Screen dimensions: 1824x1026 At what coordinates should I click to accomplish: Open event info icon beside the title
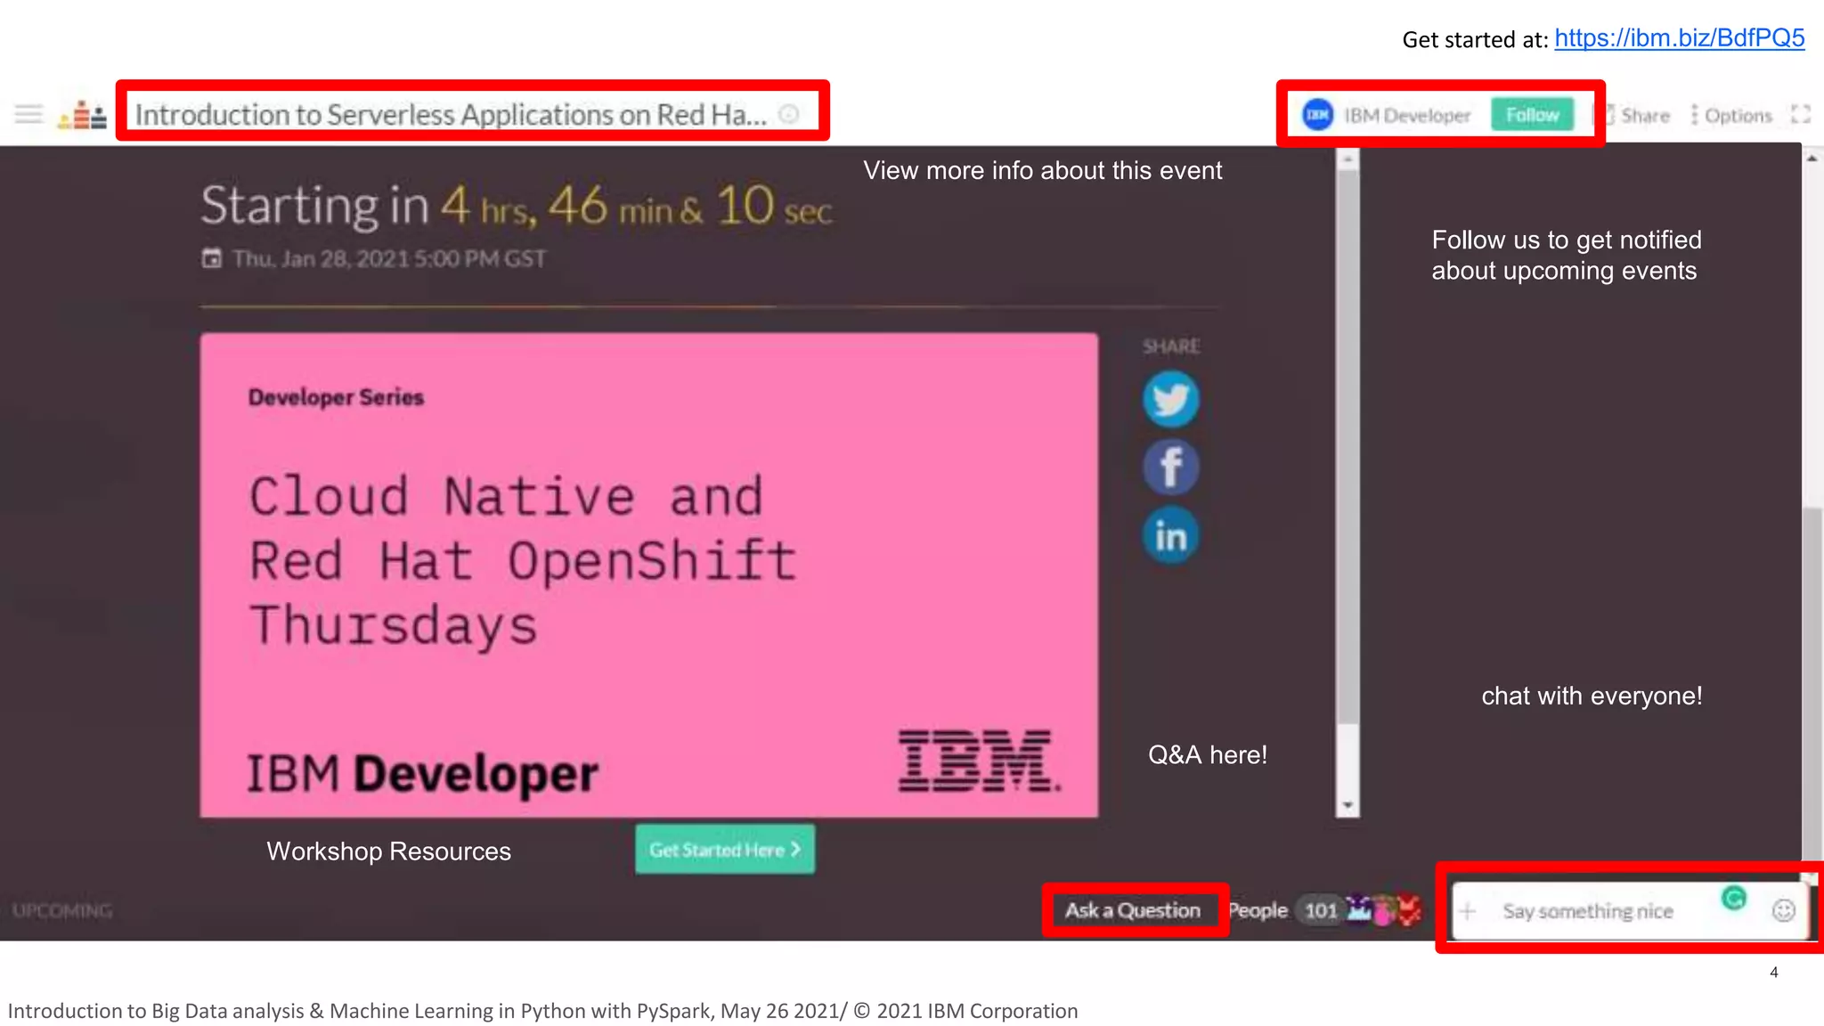[789, 114]
